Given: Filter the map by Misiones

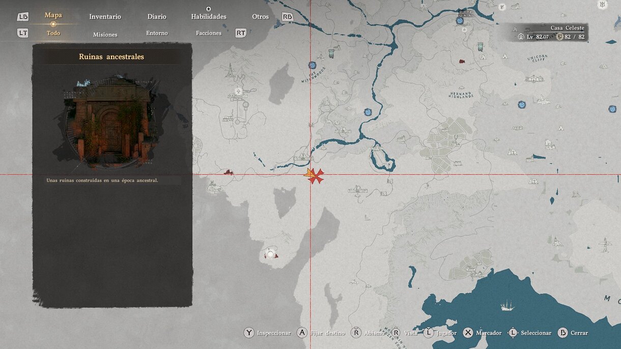Looking at the screenshot, I should 105,35.
